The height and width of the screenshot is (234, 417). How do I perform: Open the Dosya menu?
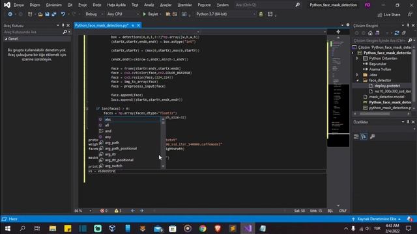[x=19, y=5]
